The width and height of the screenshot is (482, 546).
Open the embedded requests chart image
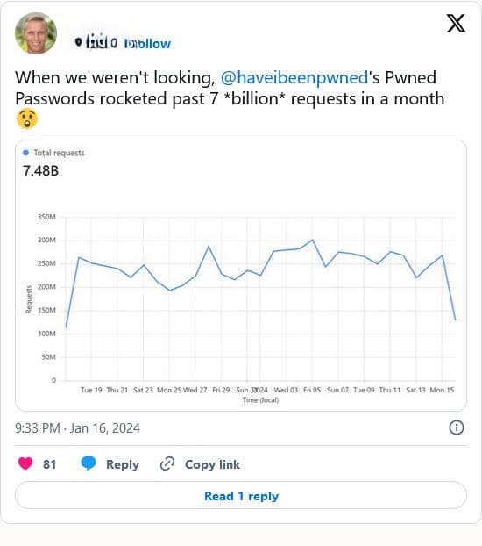(x=241, y=276)
